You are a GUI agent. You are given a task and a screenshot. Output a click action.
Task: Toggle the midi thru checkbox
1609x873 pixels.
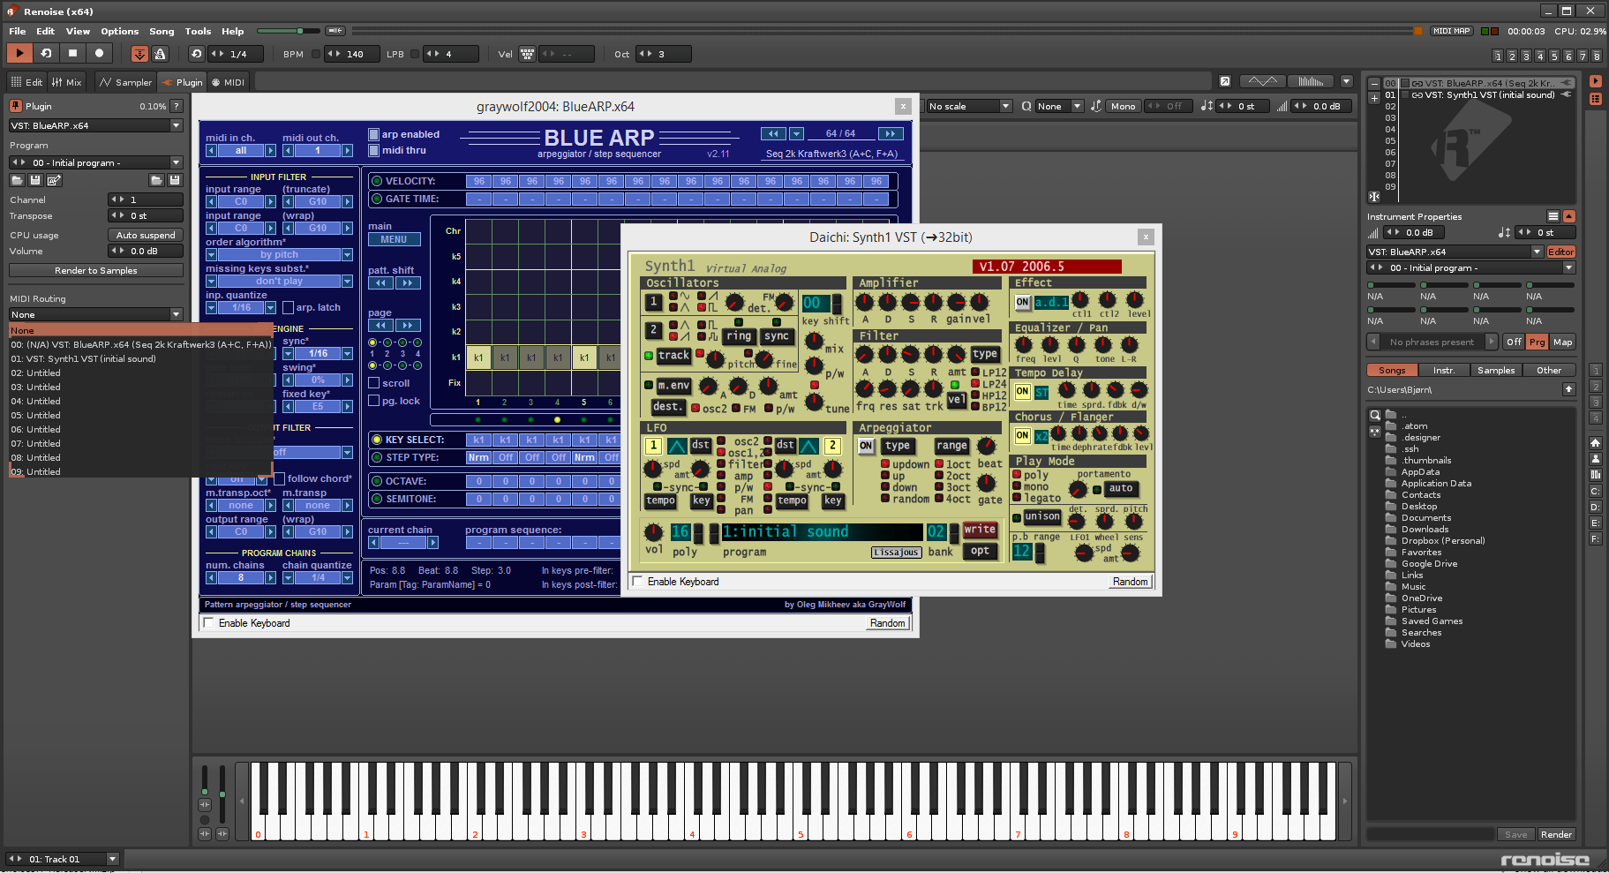(x=373, y=150)
